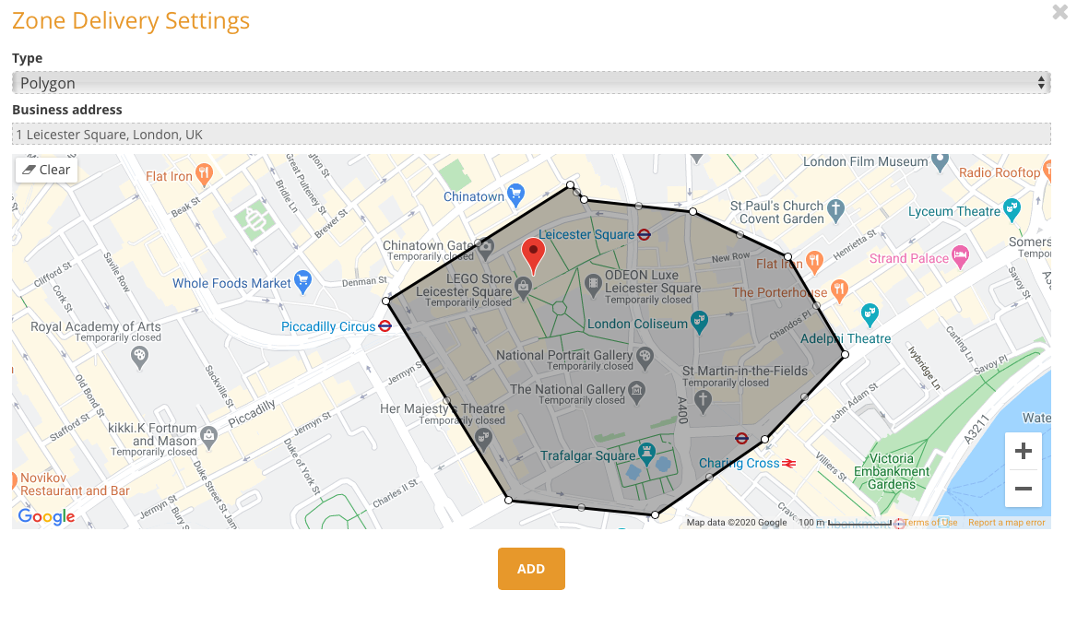Click the ODEON Luxe cinema marker
The width and height of the screenshot is (1077, 626).
(594, 284)
